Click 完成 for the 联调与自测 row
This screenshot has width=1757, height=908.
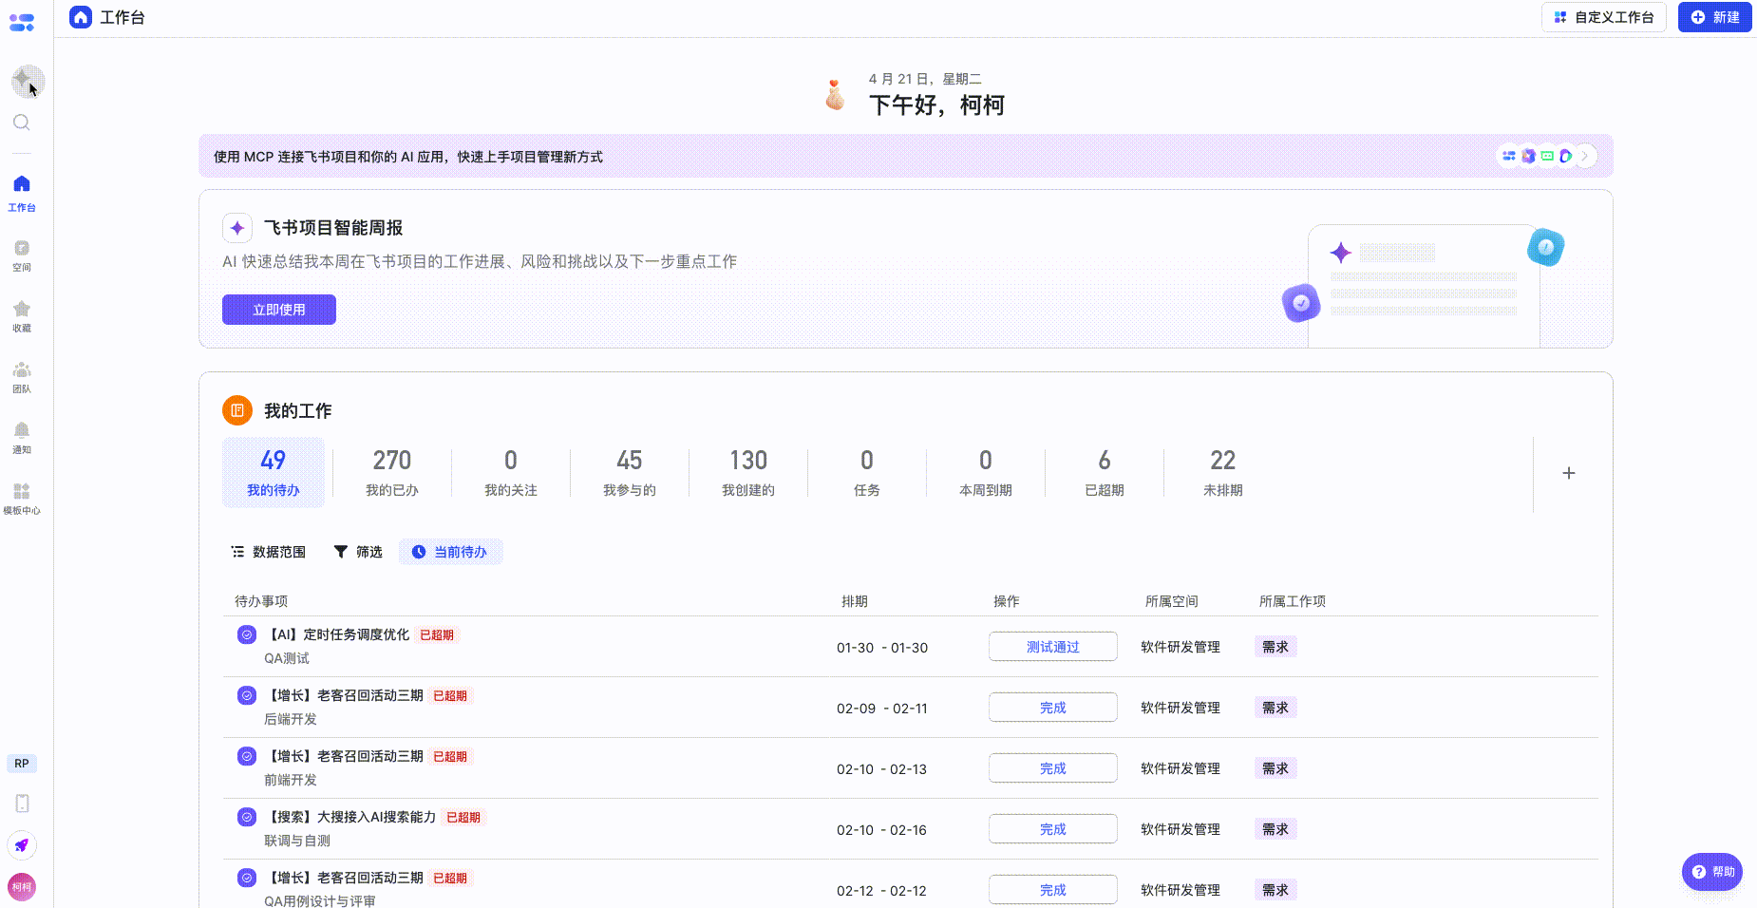1053,829
